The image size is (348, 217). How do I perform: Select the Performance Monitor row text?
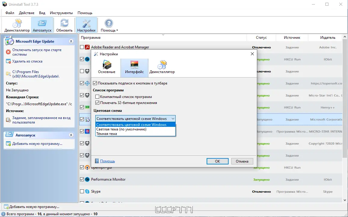click(x=108, y=179)
